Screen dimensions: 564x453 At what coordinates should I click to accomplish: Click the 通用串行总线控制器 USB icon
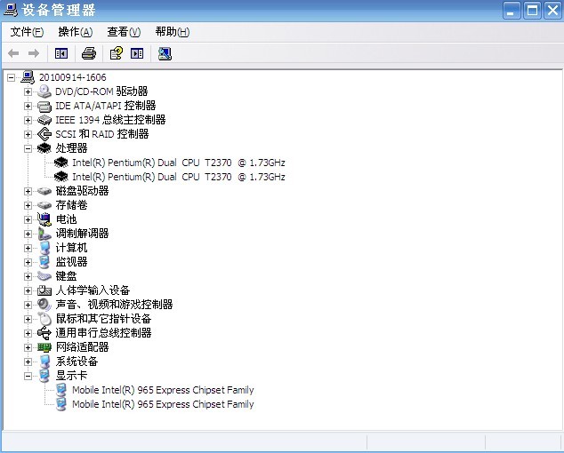click(44, 333)
